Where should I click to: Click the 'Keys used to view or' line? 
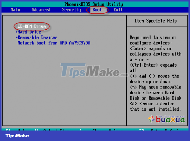pos(153,37)
